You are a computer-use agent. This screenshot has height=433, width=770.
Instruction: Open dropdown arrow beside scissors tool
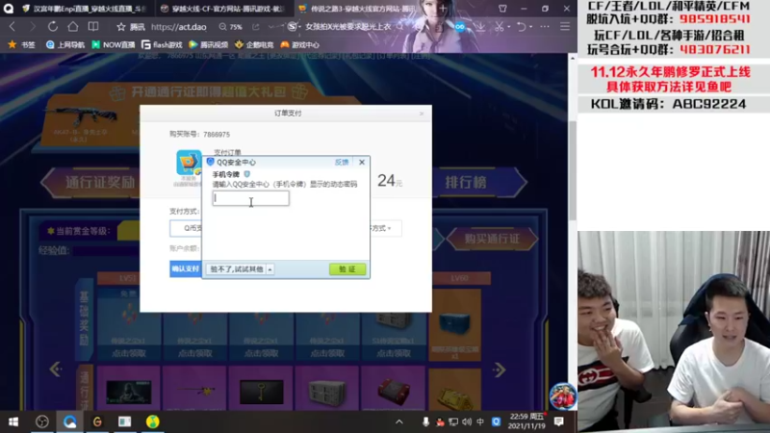509,27
